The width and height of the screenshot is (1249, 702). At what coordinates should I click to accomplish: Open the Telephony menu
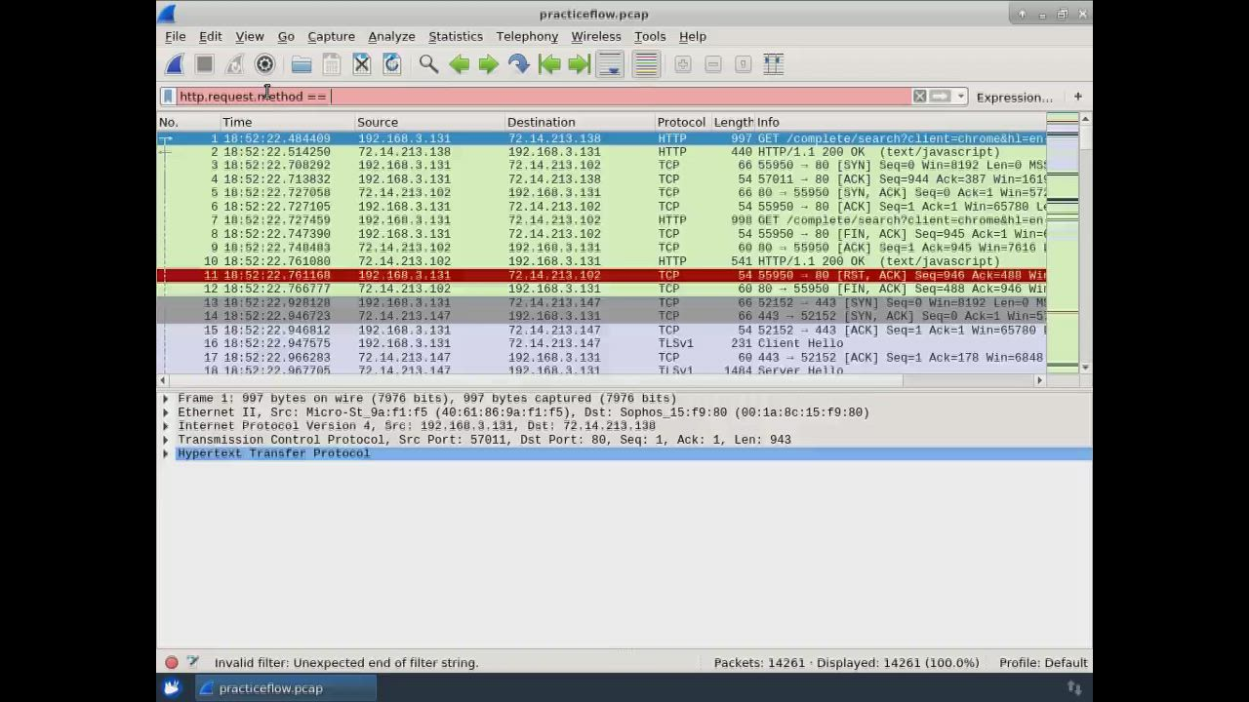(x=527, y=36)
